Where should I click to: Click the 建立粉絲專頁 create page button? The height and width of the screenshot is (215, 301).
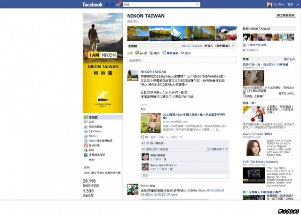[286, 16]
